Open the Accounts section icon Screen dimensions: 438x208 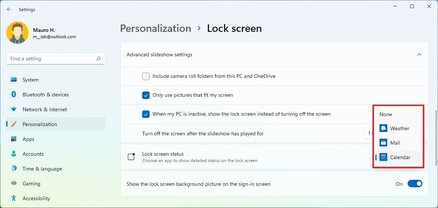pyautogui.click(x=14, y=154)
